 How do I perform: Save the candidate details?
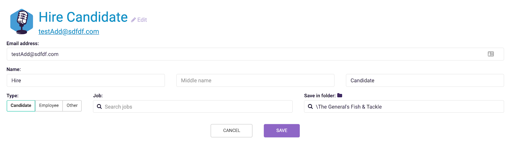(281, 131)
